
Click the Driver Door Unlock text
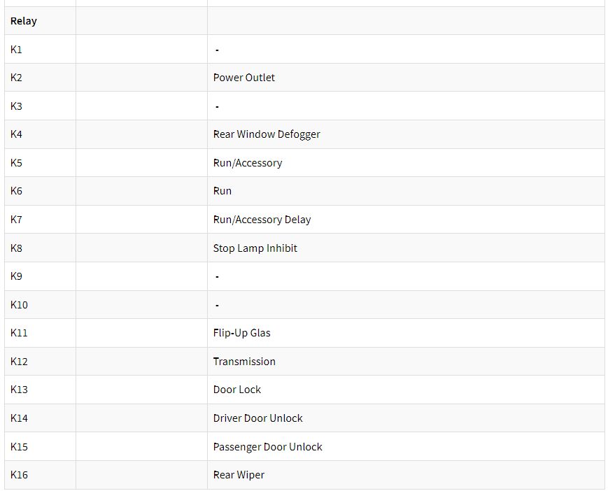tap(258, 418)
